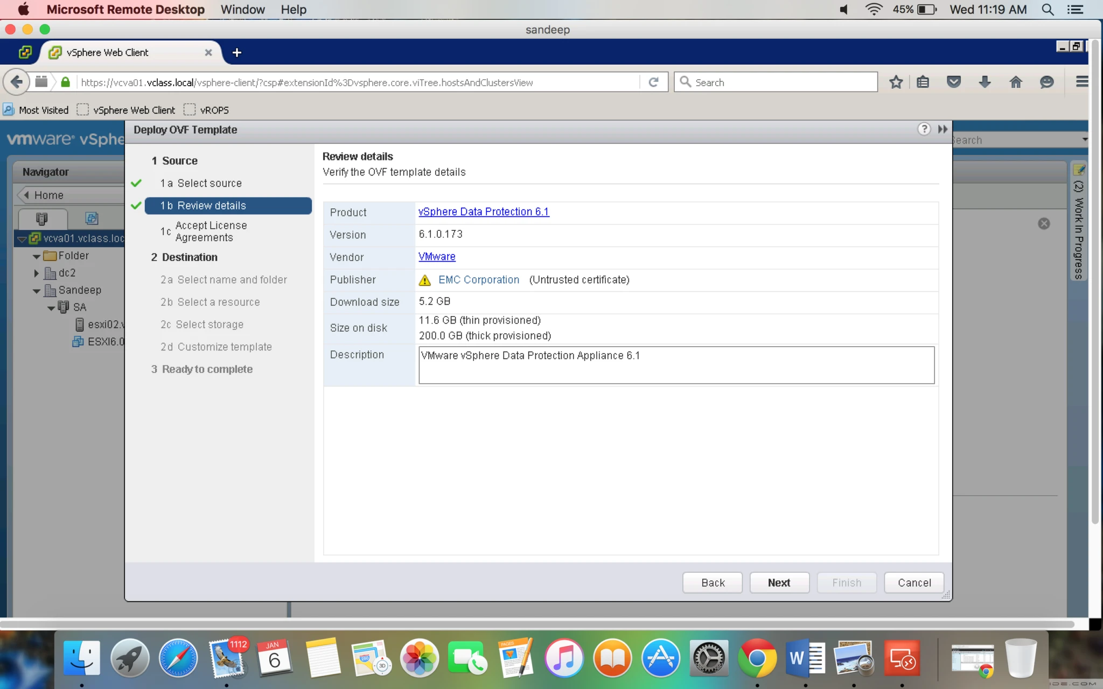The image size is (1103, 689).
Task: Select step 1b Review details
Action: pyautogui.click(x=228, y=206)
